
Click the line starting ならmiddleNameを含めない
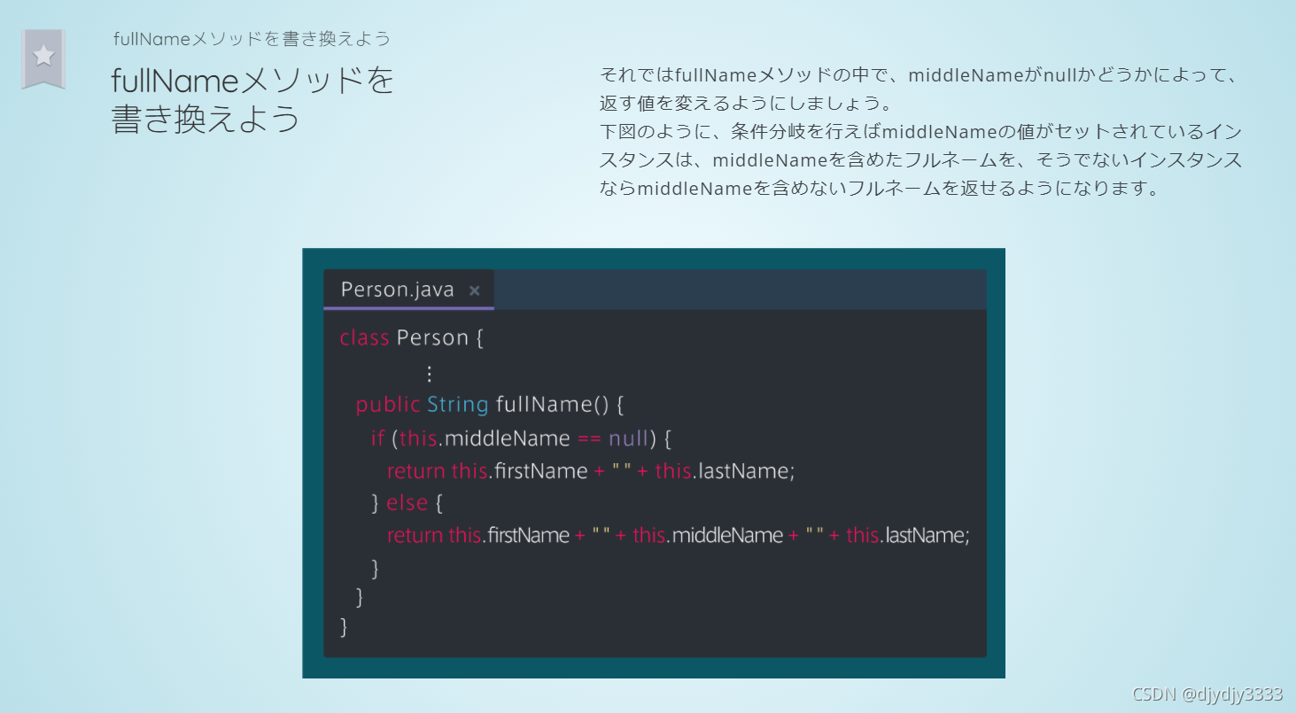[880, 189]
